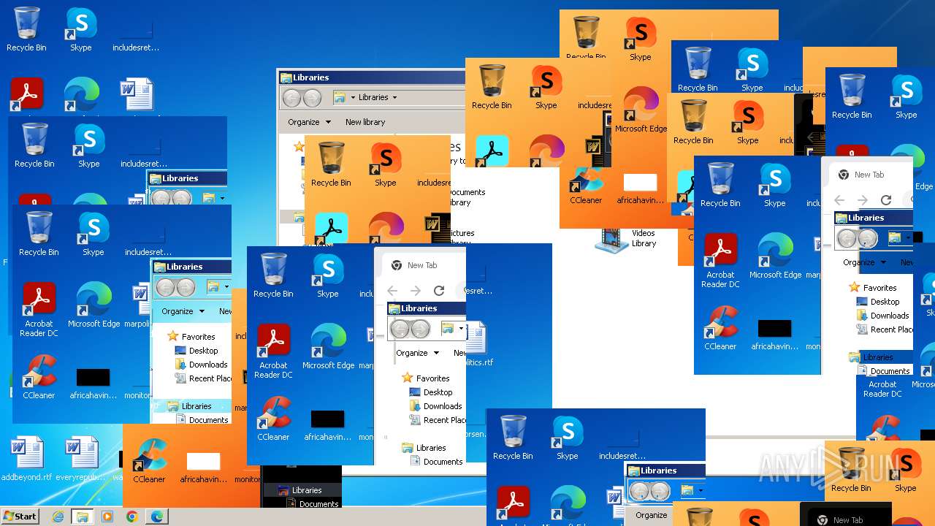Open the Skype shortcut in the screen's top-left corner

81,29
